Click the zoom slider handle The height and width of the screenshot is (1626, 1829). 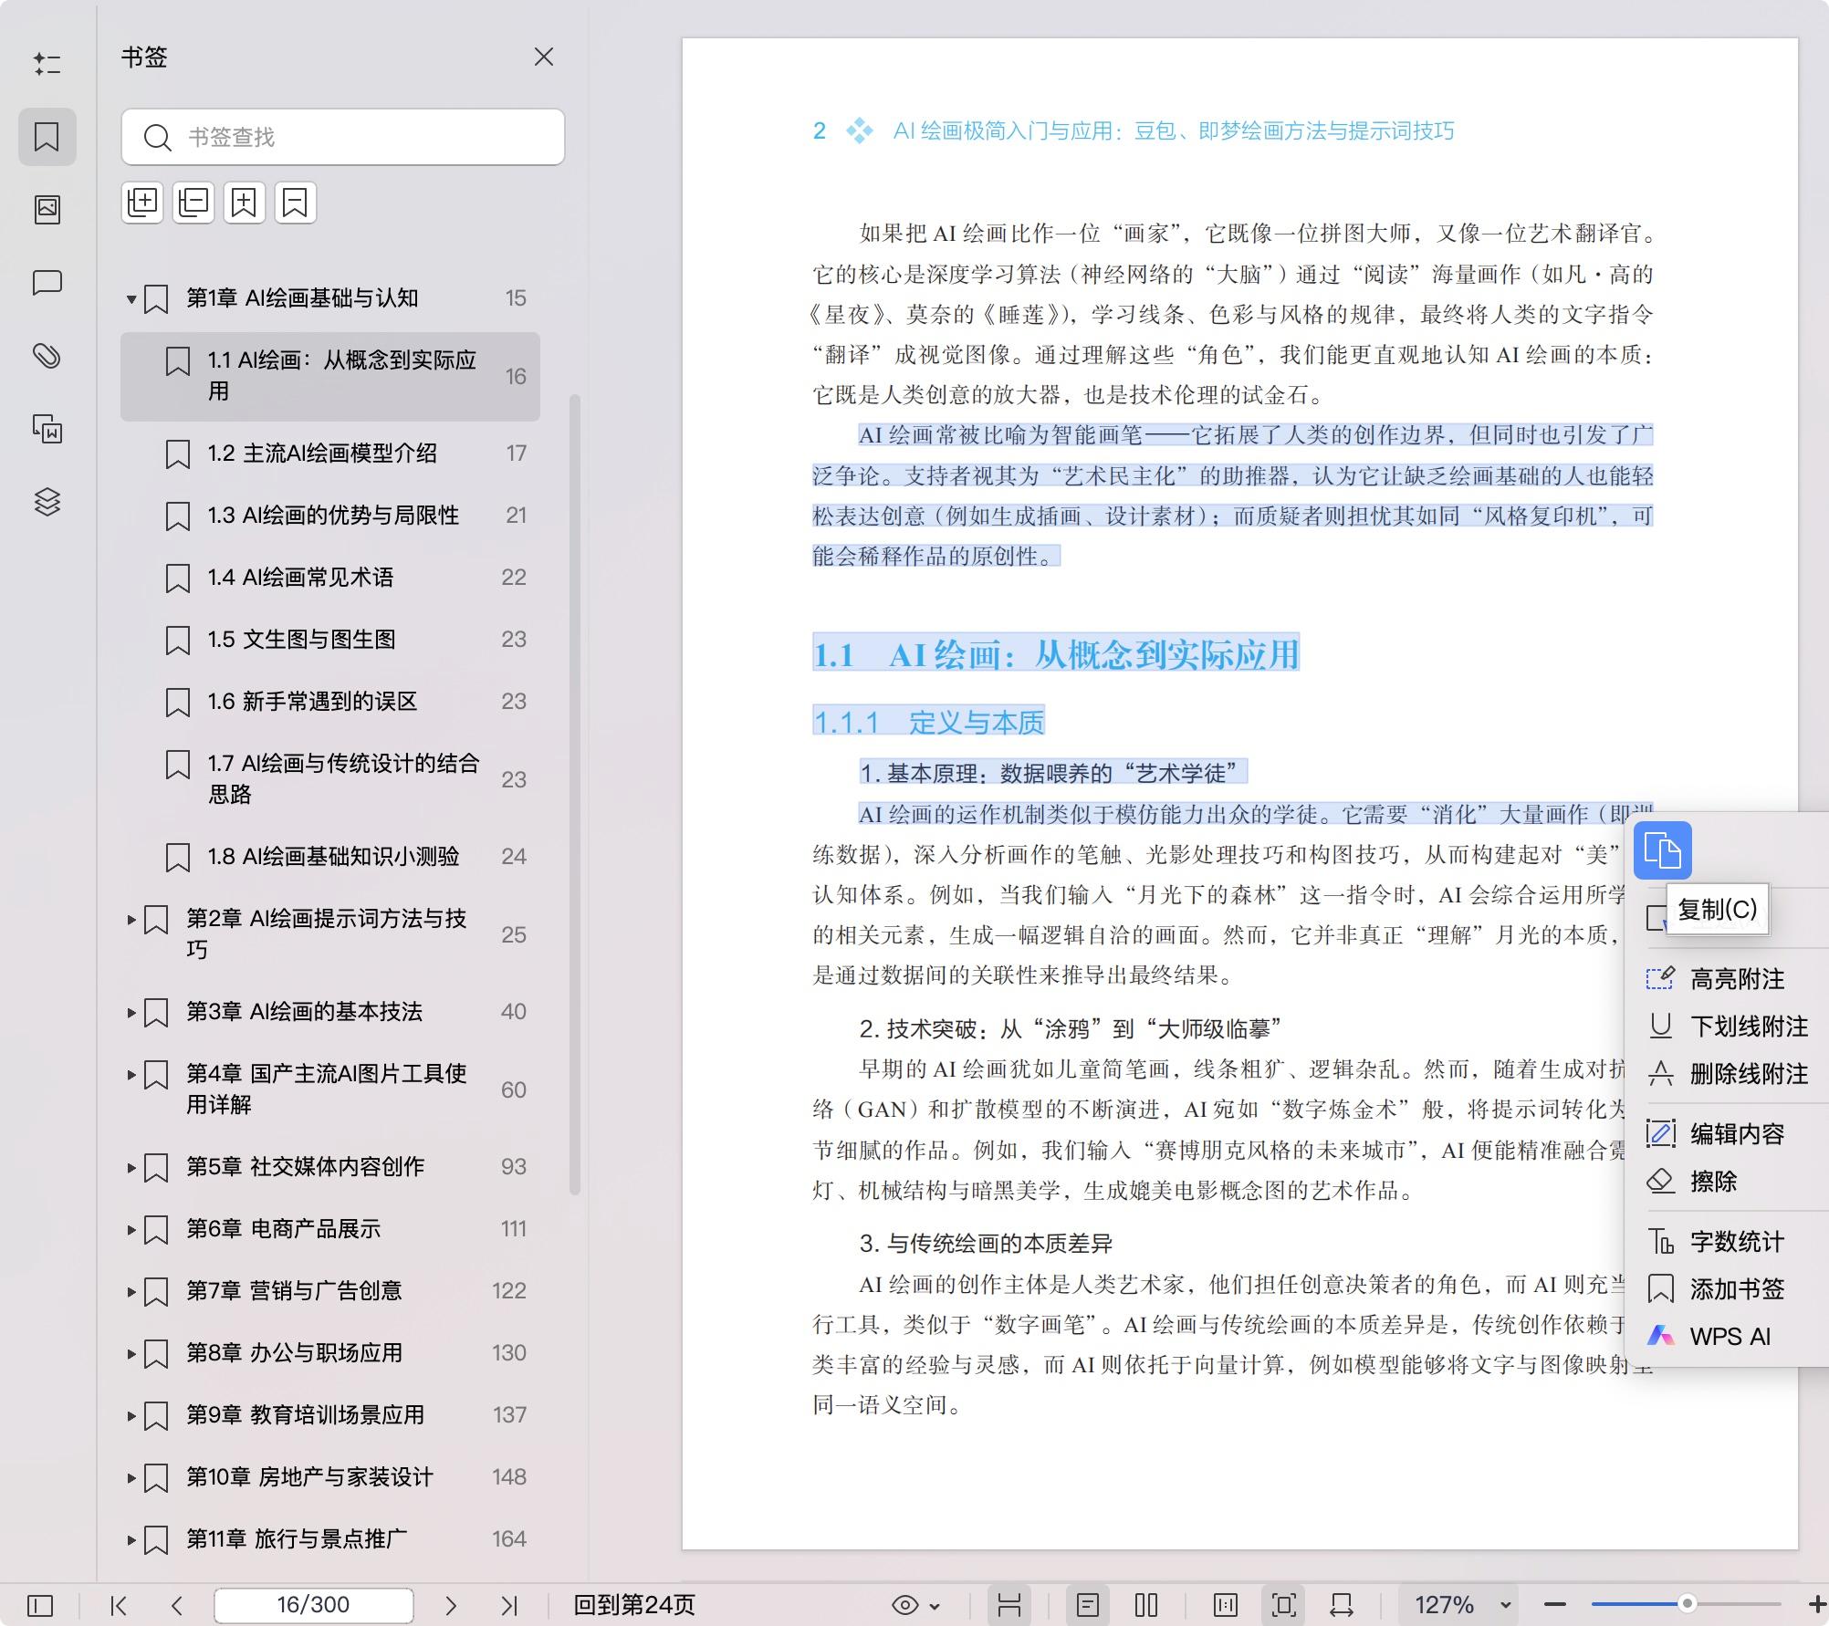pyautogui.click(x=1688, y=1603)
